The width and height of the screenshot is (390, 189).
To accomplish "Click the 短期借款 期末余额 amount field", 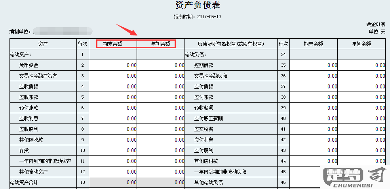I will click(x=314, y=65).
